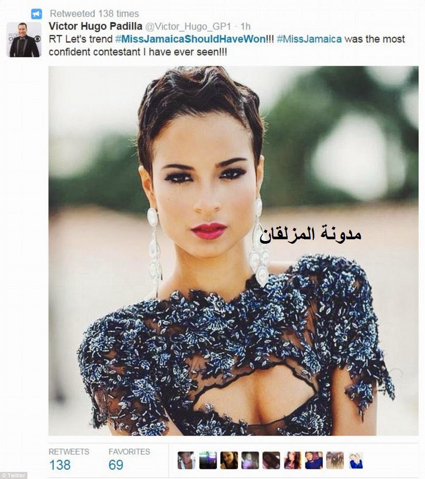425x479 pixels.
Task: Open the first retweeter's avatar
Action: coord(186,460)
